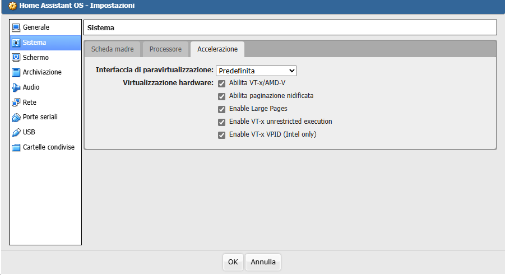Viewport: 505px width, 275px height.
Task: Confirm settings with the OK button
Action: 233,262
